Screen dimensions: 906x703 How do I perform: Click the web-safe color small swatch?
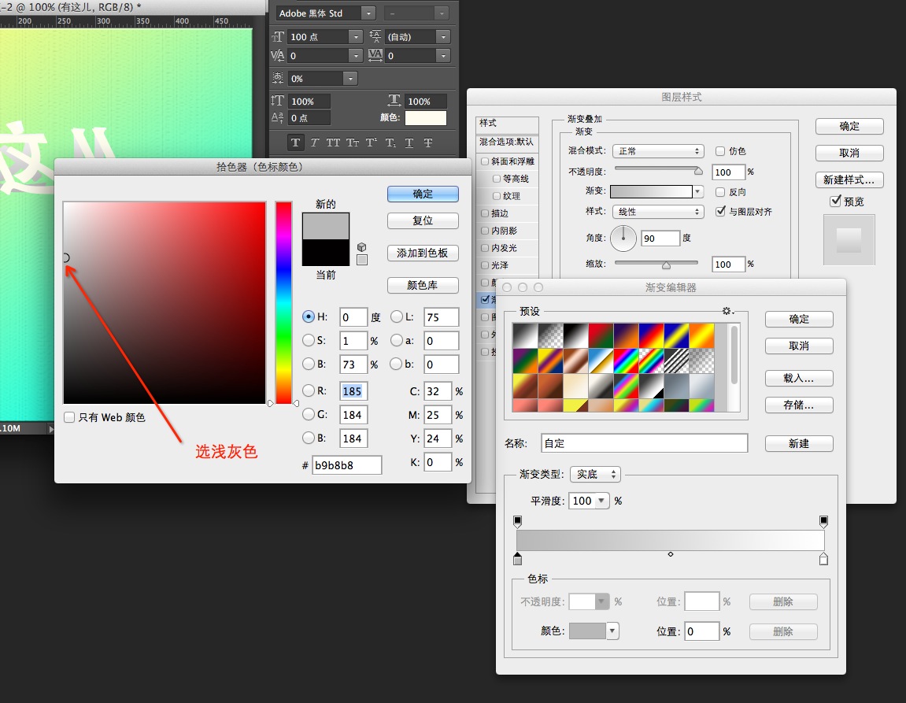(362, 260)
